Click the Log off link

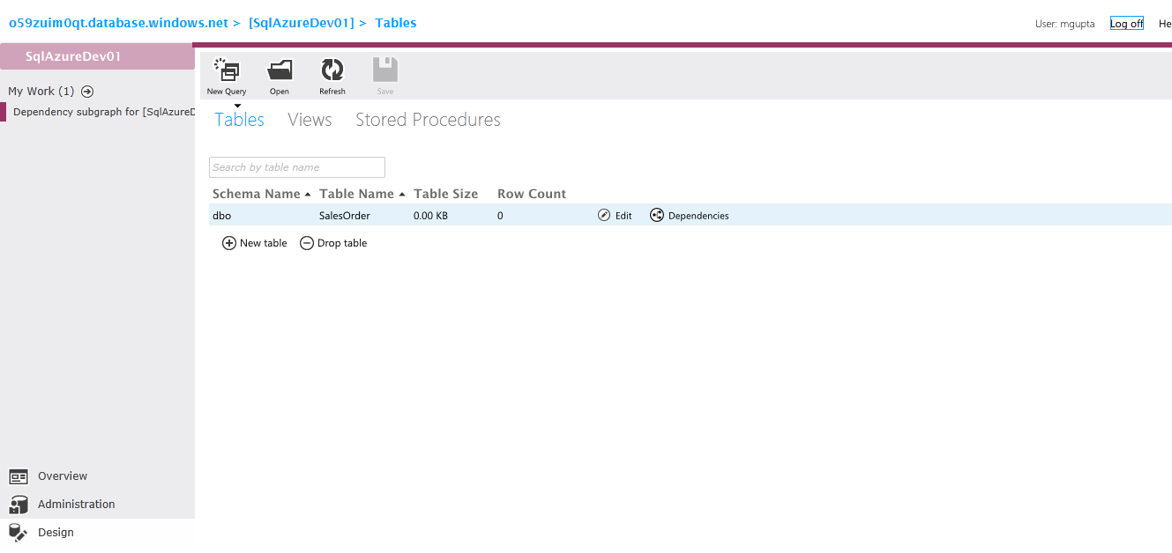[x=1127, y=24]
